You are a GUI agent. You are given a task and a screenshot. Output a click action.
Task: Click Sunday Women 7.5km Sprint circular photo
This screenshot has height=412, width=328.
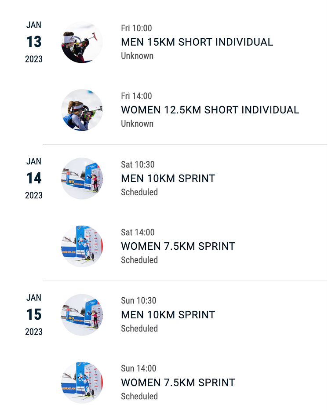click(x=82, y=383)
